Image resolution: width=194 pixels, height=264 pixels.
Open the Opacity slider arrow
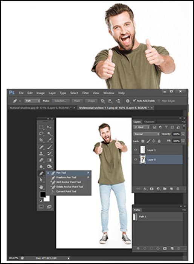[x=183, y=134]
